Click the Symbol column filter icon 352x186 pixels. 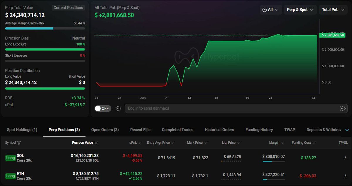(x=19, y=143)
